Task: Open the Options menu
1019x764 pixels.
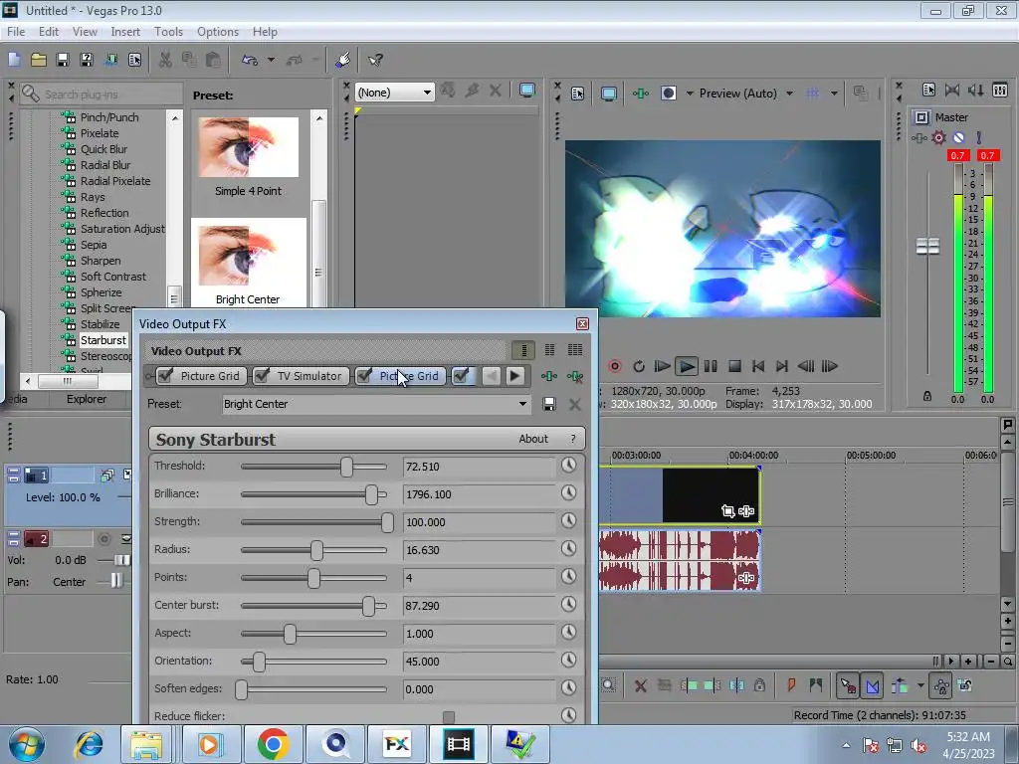Action: click(x=218, y=31)
